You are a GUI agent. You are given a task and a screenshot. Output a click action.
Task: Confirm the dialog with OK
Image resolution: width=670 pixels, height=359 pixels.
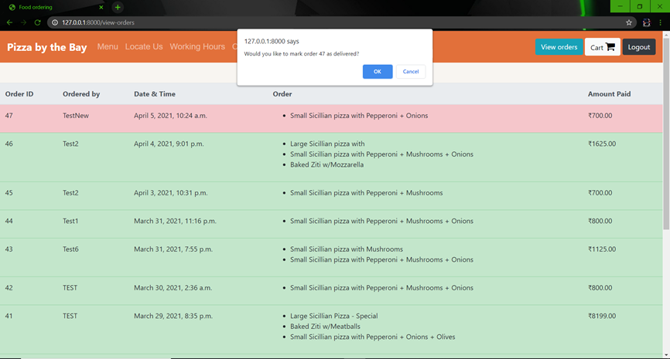[x=378, y=72]
